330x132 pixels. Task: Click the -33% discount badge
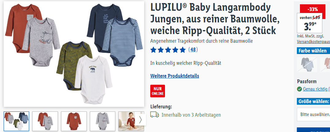click(x=312, y=9)
